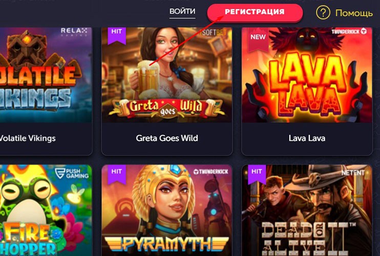This screenshot has width=380, height=256.
Task: Click the Thunderkick logo on Lava Lava
Action: [349, 31]
